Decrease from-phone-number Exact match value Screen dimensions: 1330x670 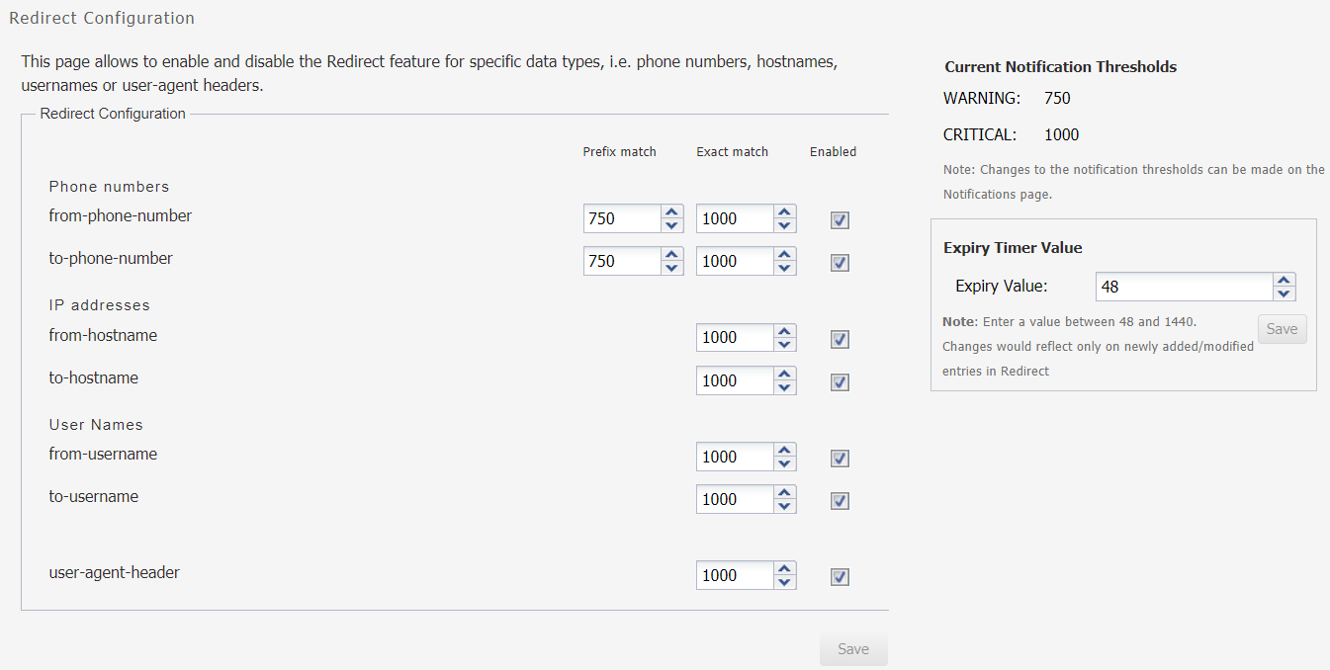click(x=784, y=226)
